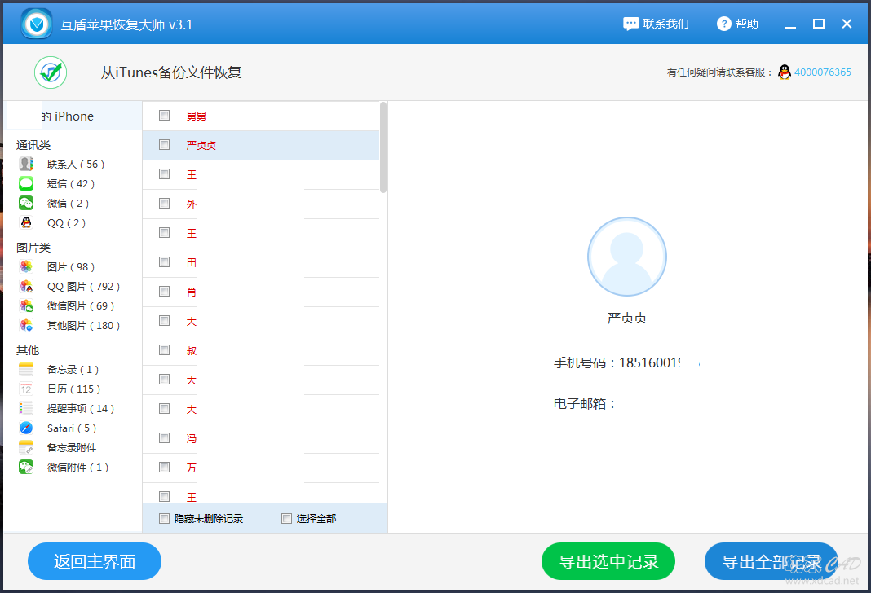Viewport: 871px width, 593px height.
Task: Open the 帮助 help menu
Action: 738,24
